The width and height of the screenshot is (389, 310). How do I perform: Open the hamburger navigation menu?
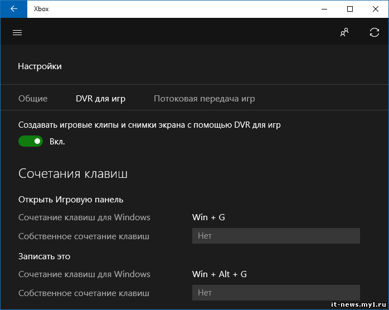[x=17, y=32]
